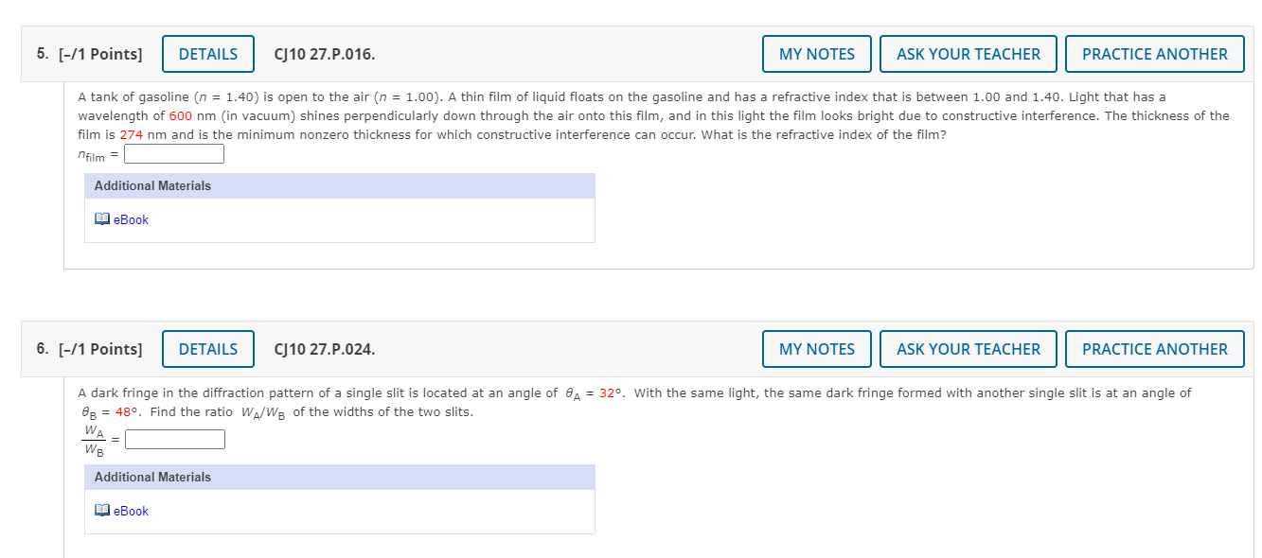Click the CJ10 27.P.024. question code
The height and width of the screenshot is (558, 1262).
(324, 349)
